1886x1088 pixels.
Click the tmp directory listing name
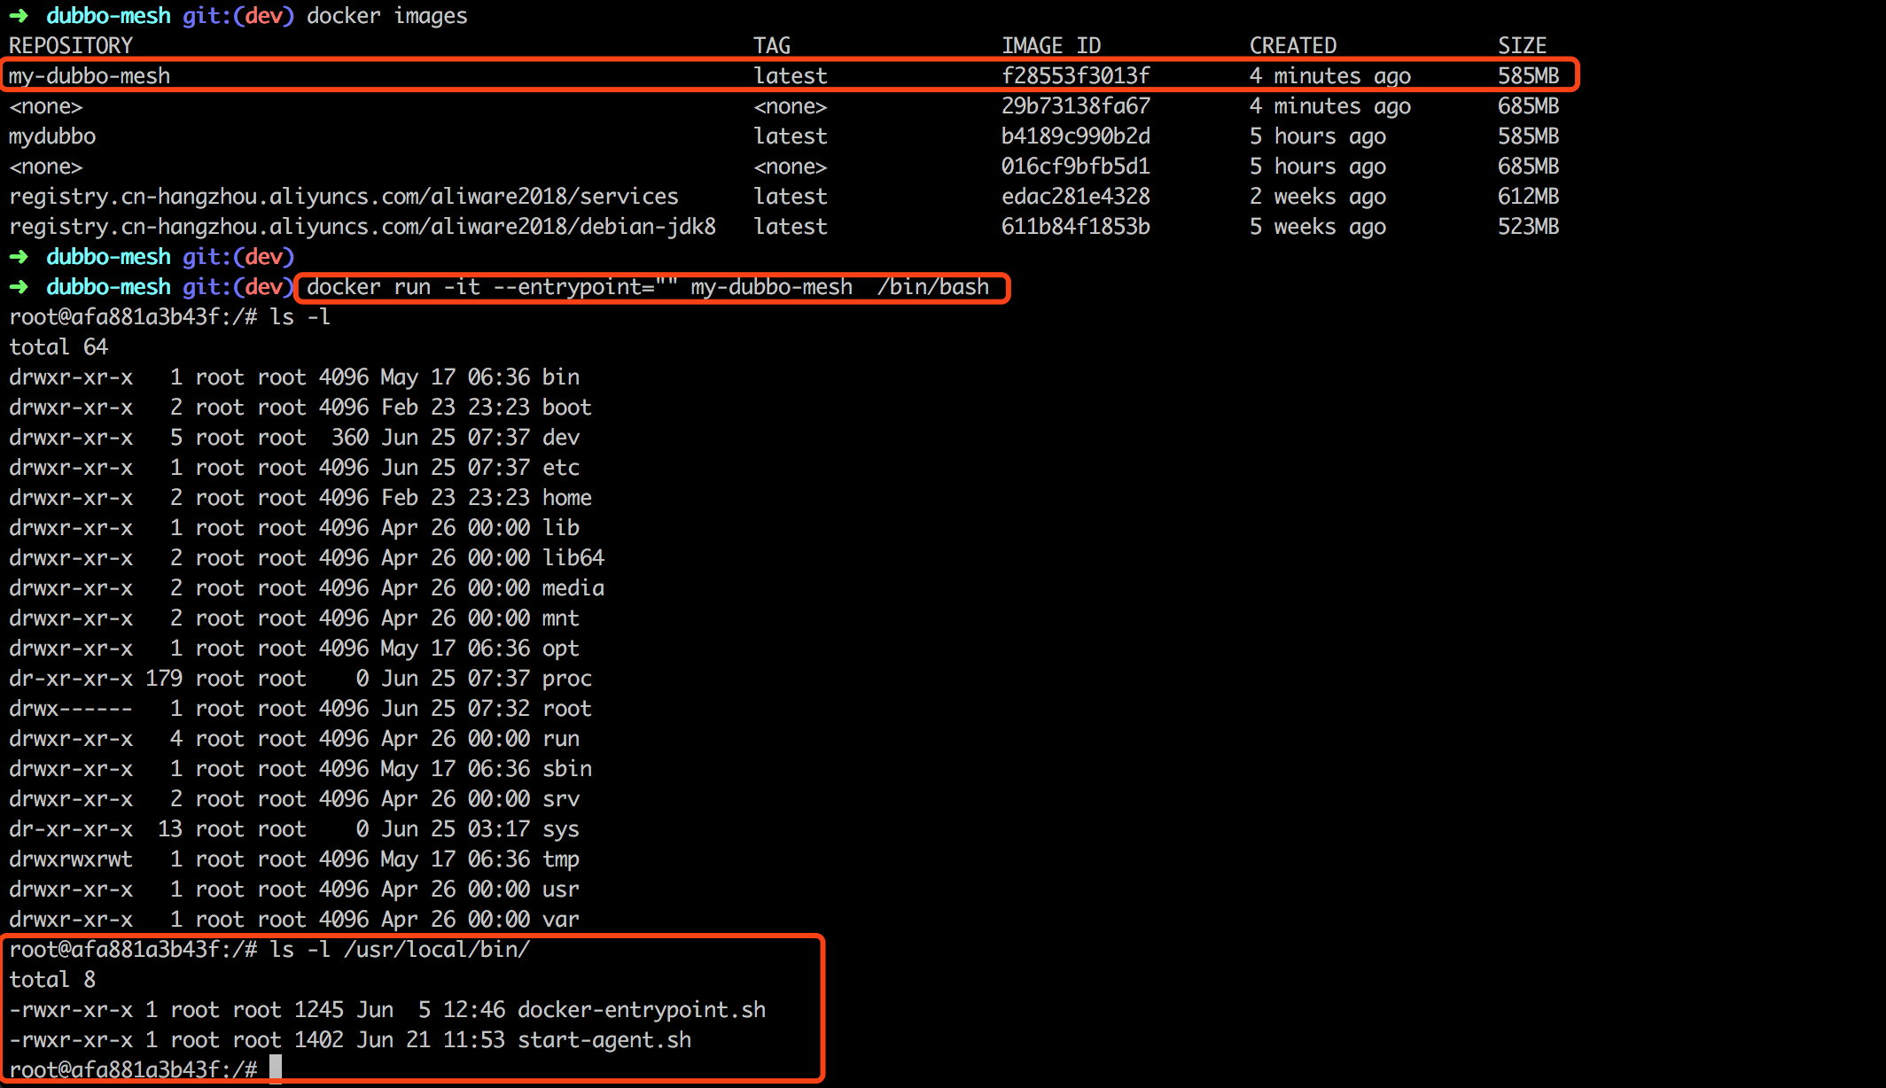coord(560,859)
